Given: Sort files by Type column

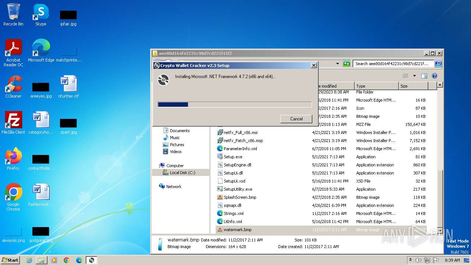Looking at the screenshot, I should point(376,86).
